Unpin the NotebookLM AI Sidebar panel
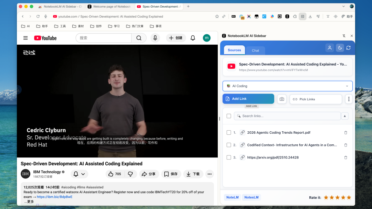The width and height of the screenshot is (372, 209). [x=344, y=36]
